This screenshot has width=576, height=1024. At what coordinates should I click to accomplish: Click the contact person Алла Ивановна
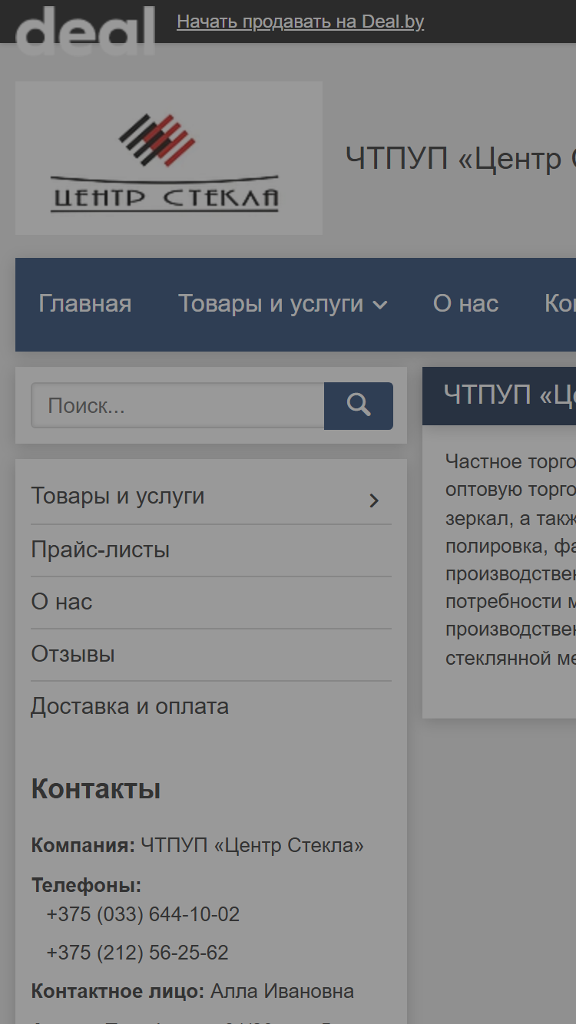[x=283, y=991]
